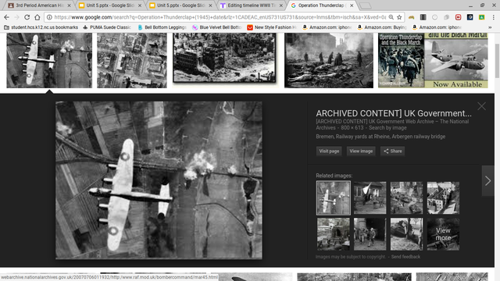This screenshot has width=500, height=281.
Task: Close the 3rd Period American History tab
Action: [70, 5]
